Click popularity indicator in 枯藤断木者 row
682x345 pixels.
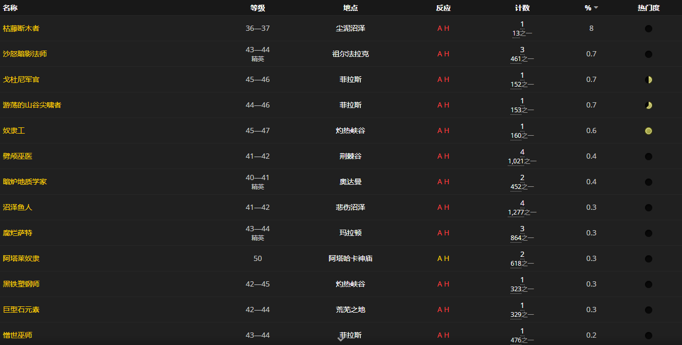649,29
